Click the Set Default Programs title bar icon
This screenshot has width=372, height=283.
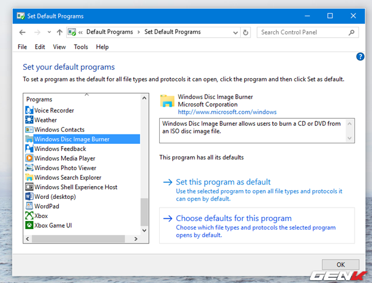(x=21, y=16)
